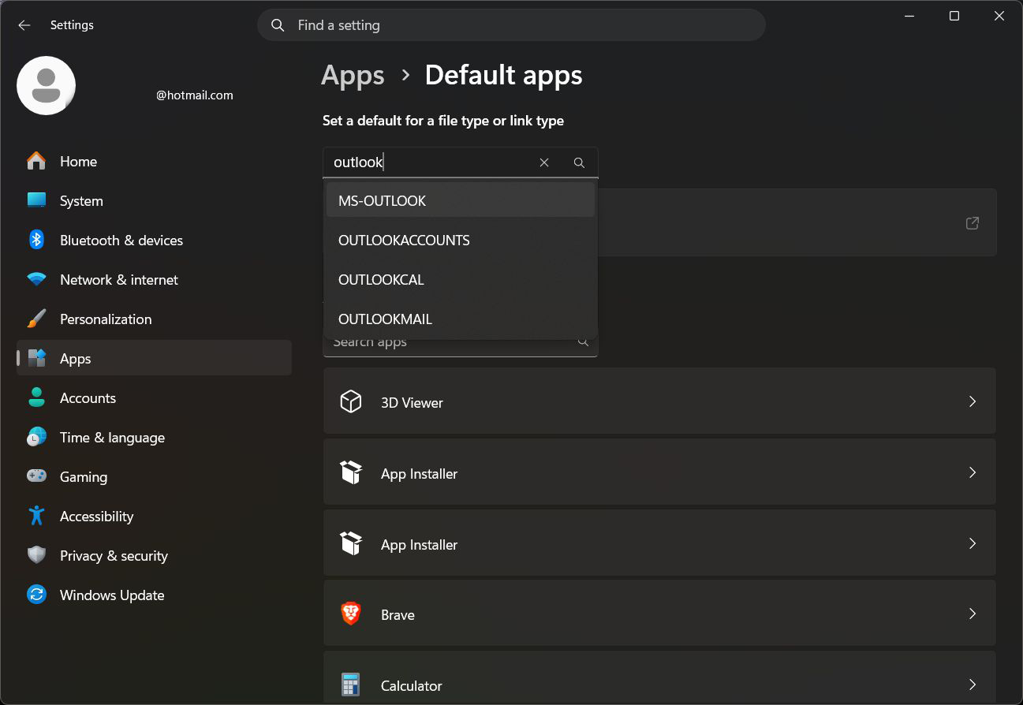
Task: Open Home in the sidebar
Action: 154,161
